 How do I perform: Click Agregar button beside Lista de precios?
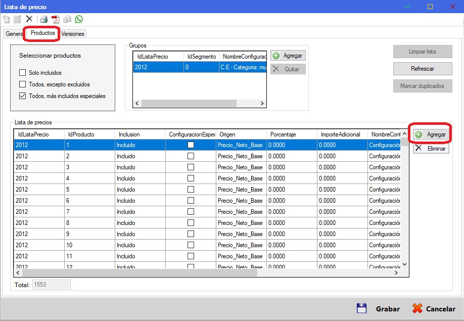431,134
